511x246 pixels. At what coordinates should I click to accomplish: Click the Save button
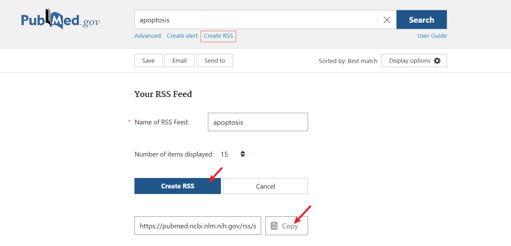click(148, 60)
